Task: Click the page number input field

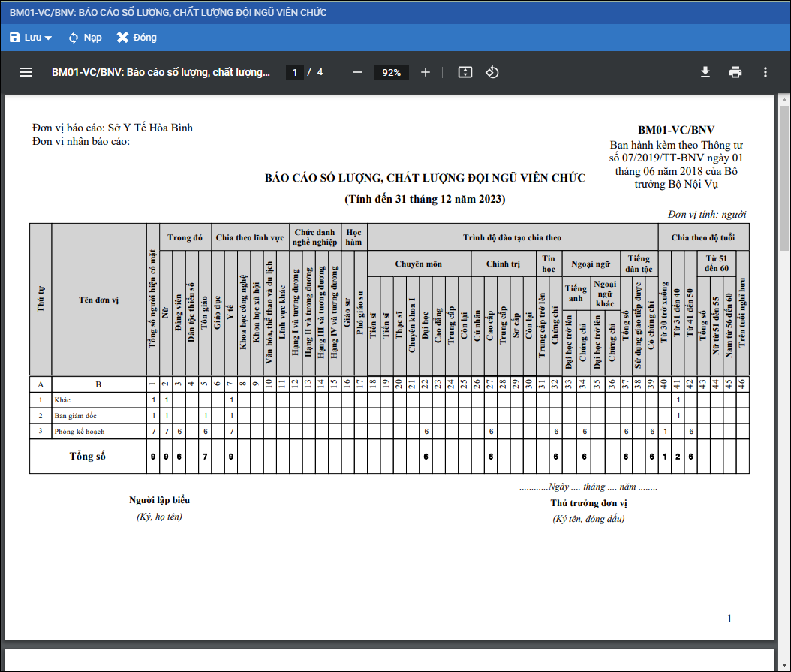Action: pos(295,72)
